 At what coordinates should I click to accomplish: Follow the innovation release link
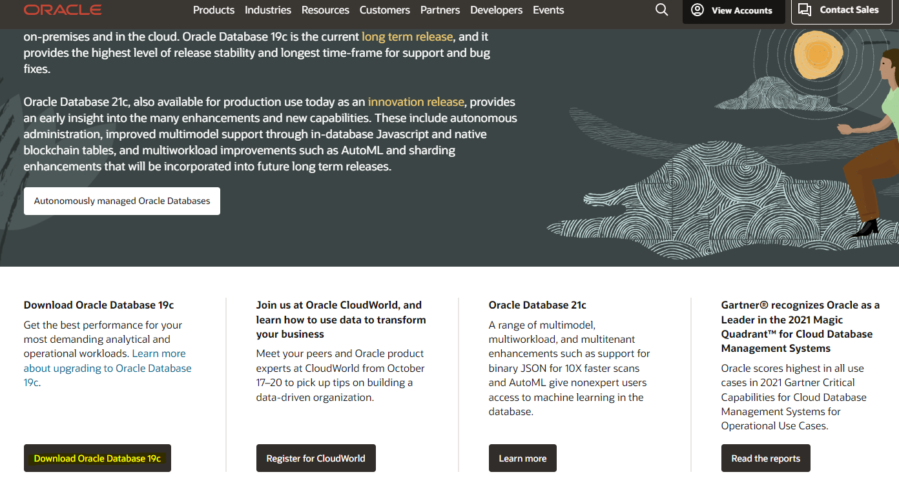(x=416, y=102)
